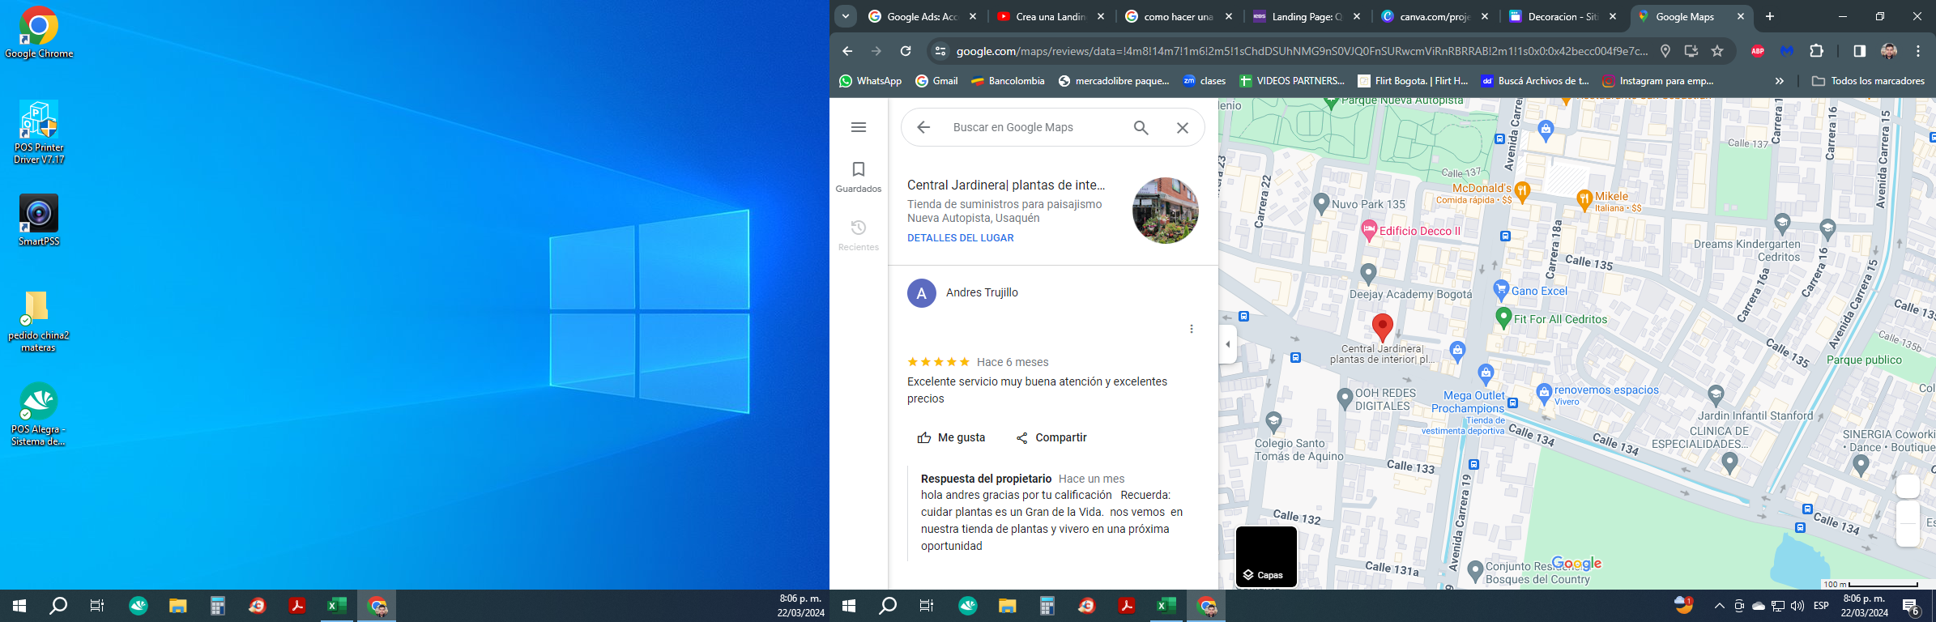Open the review's three-dot options menu

coord(1191,329)
